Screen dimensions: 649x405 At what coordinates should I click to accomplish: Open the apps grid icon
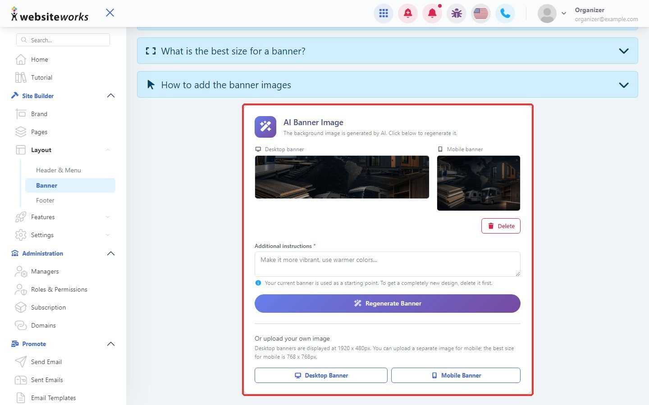[x=384, y=13]
